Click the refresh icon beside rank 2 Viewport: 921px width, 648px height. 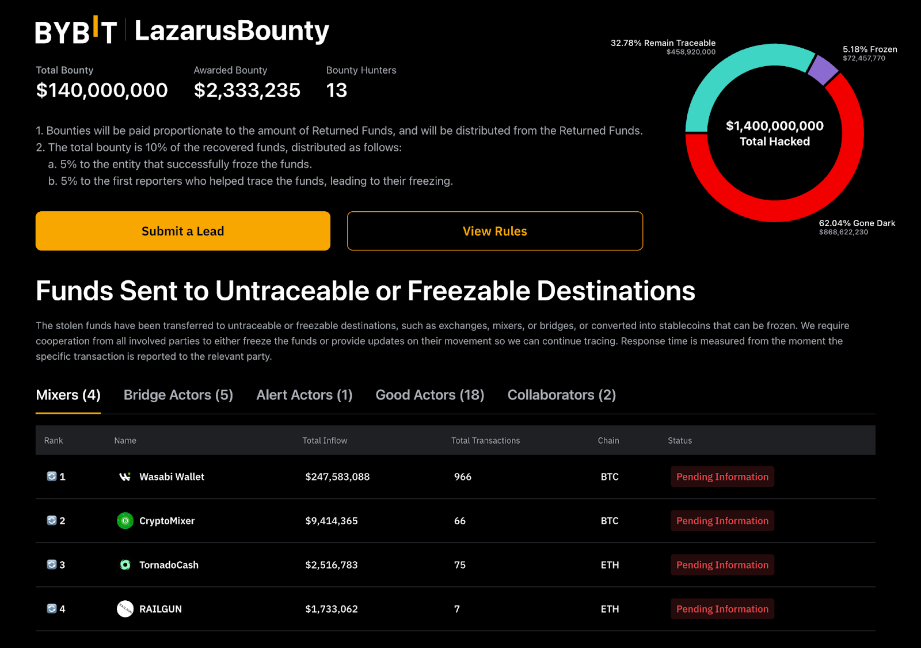[52, 521]
